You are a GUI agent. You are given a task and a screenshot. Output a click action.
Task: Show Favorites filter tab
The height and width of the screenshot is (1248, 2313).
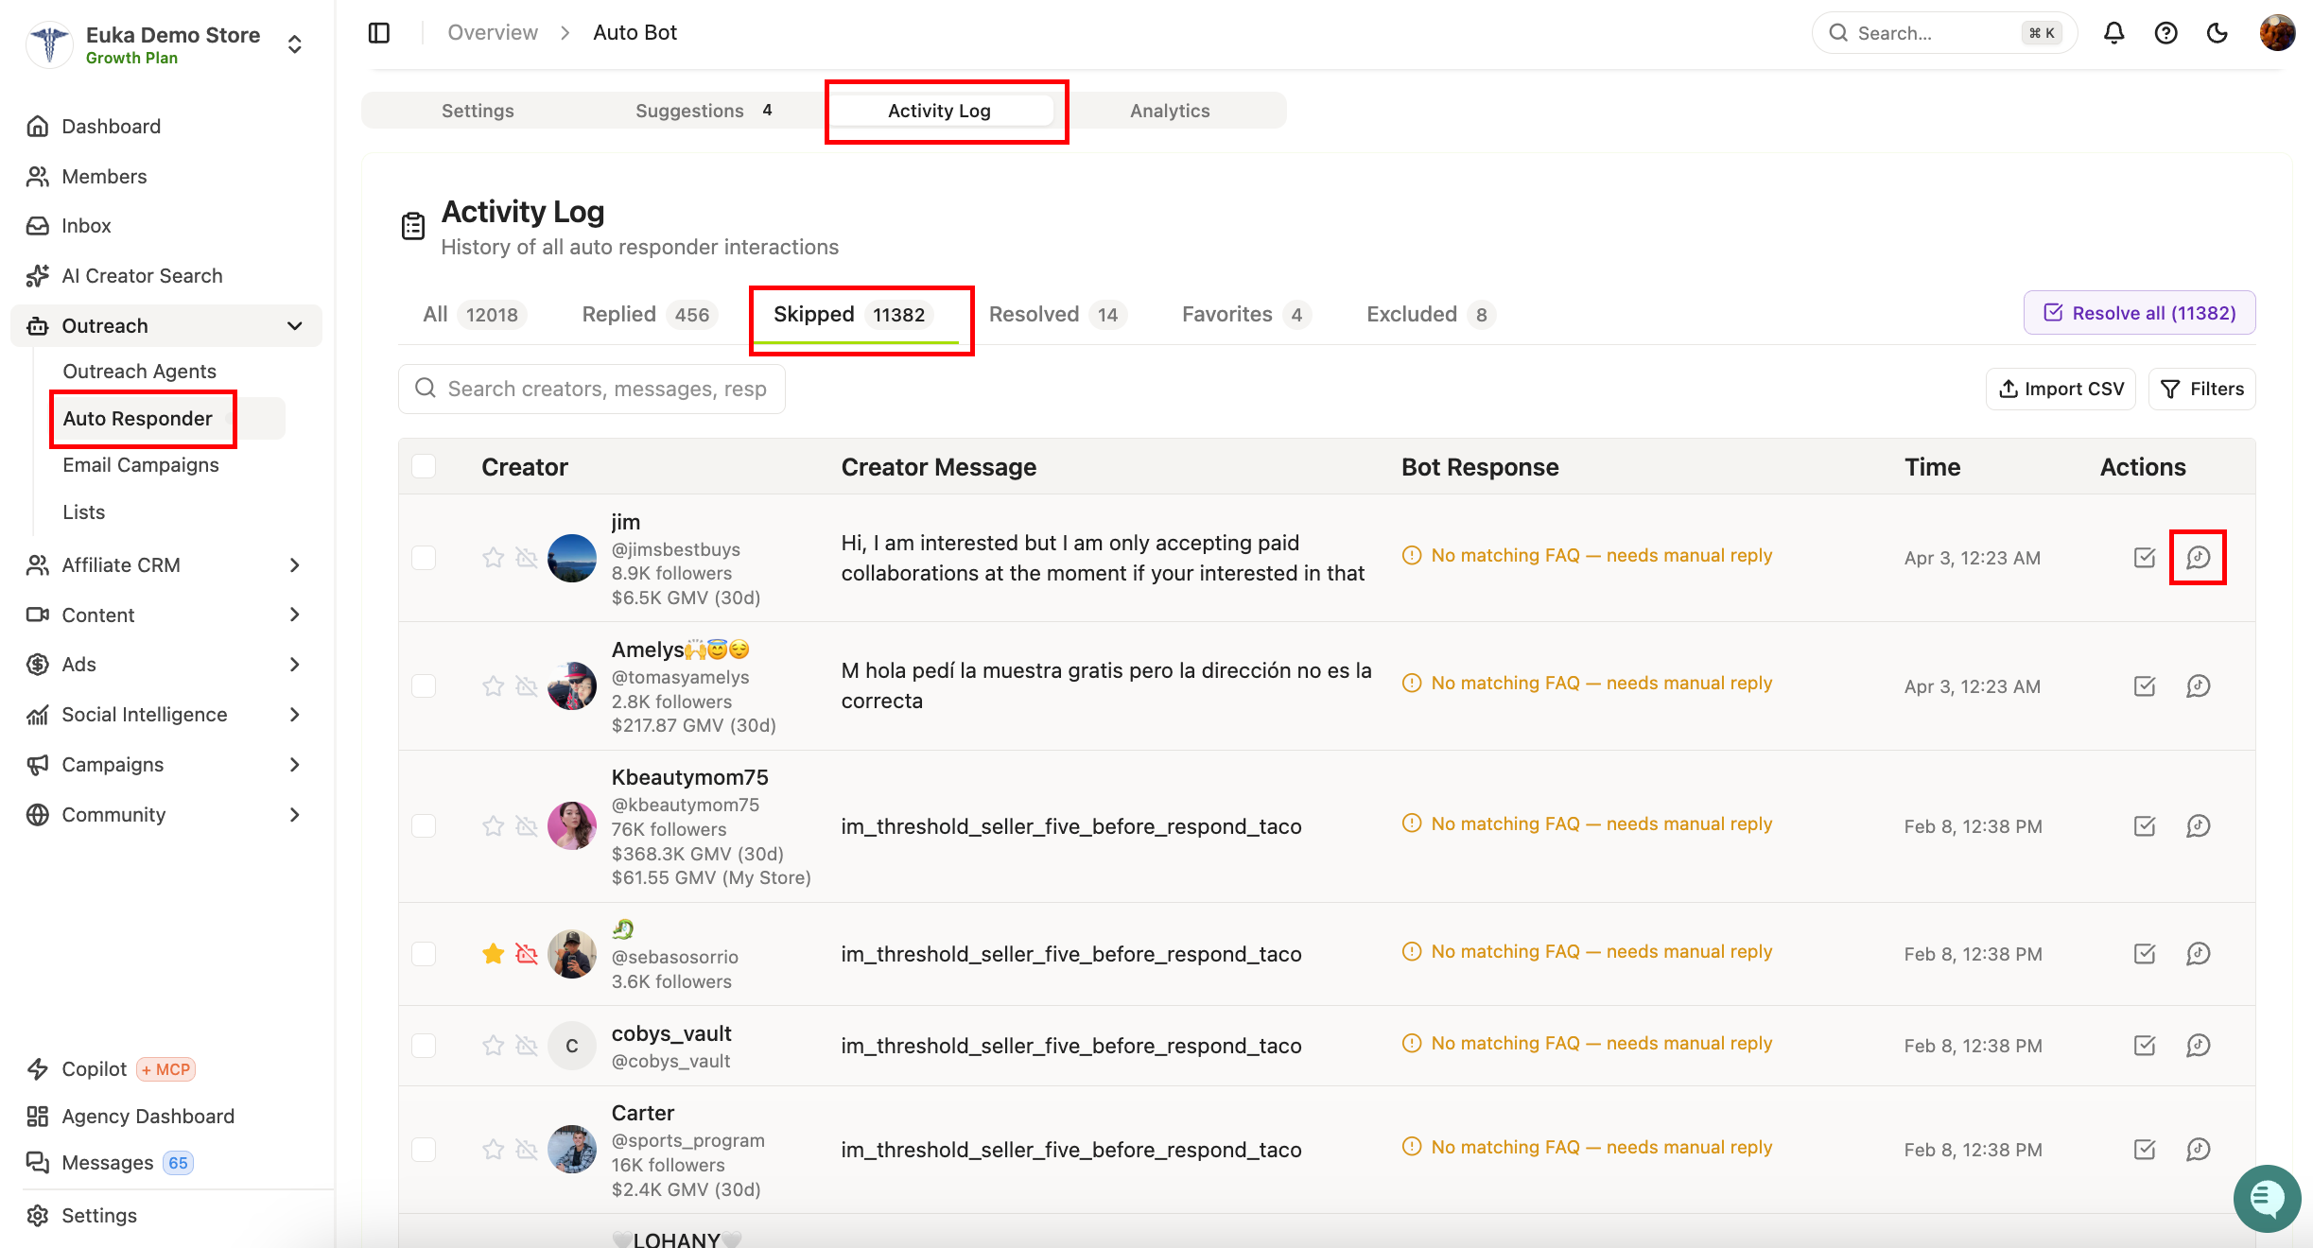coord(1245,315)
